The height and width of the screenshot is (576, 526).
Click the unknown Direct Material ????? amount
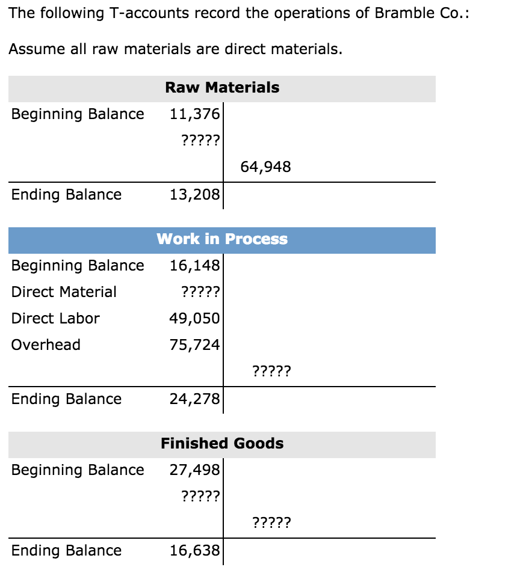pyautogui.click(x=201, y=292)
